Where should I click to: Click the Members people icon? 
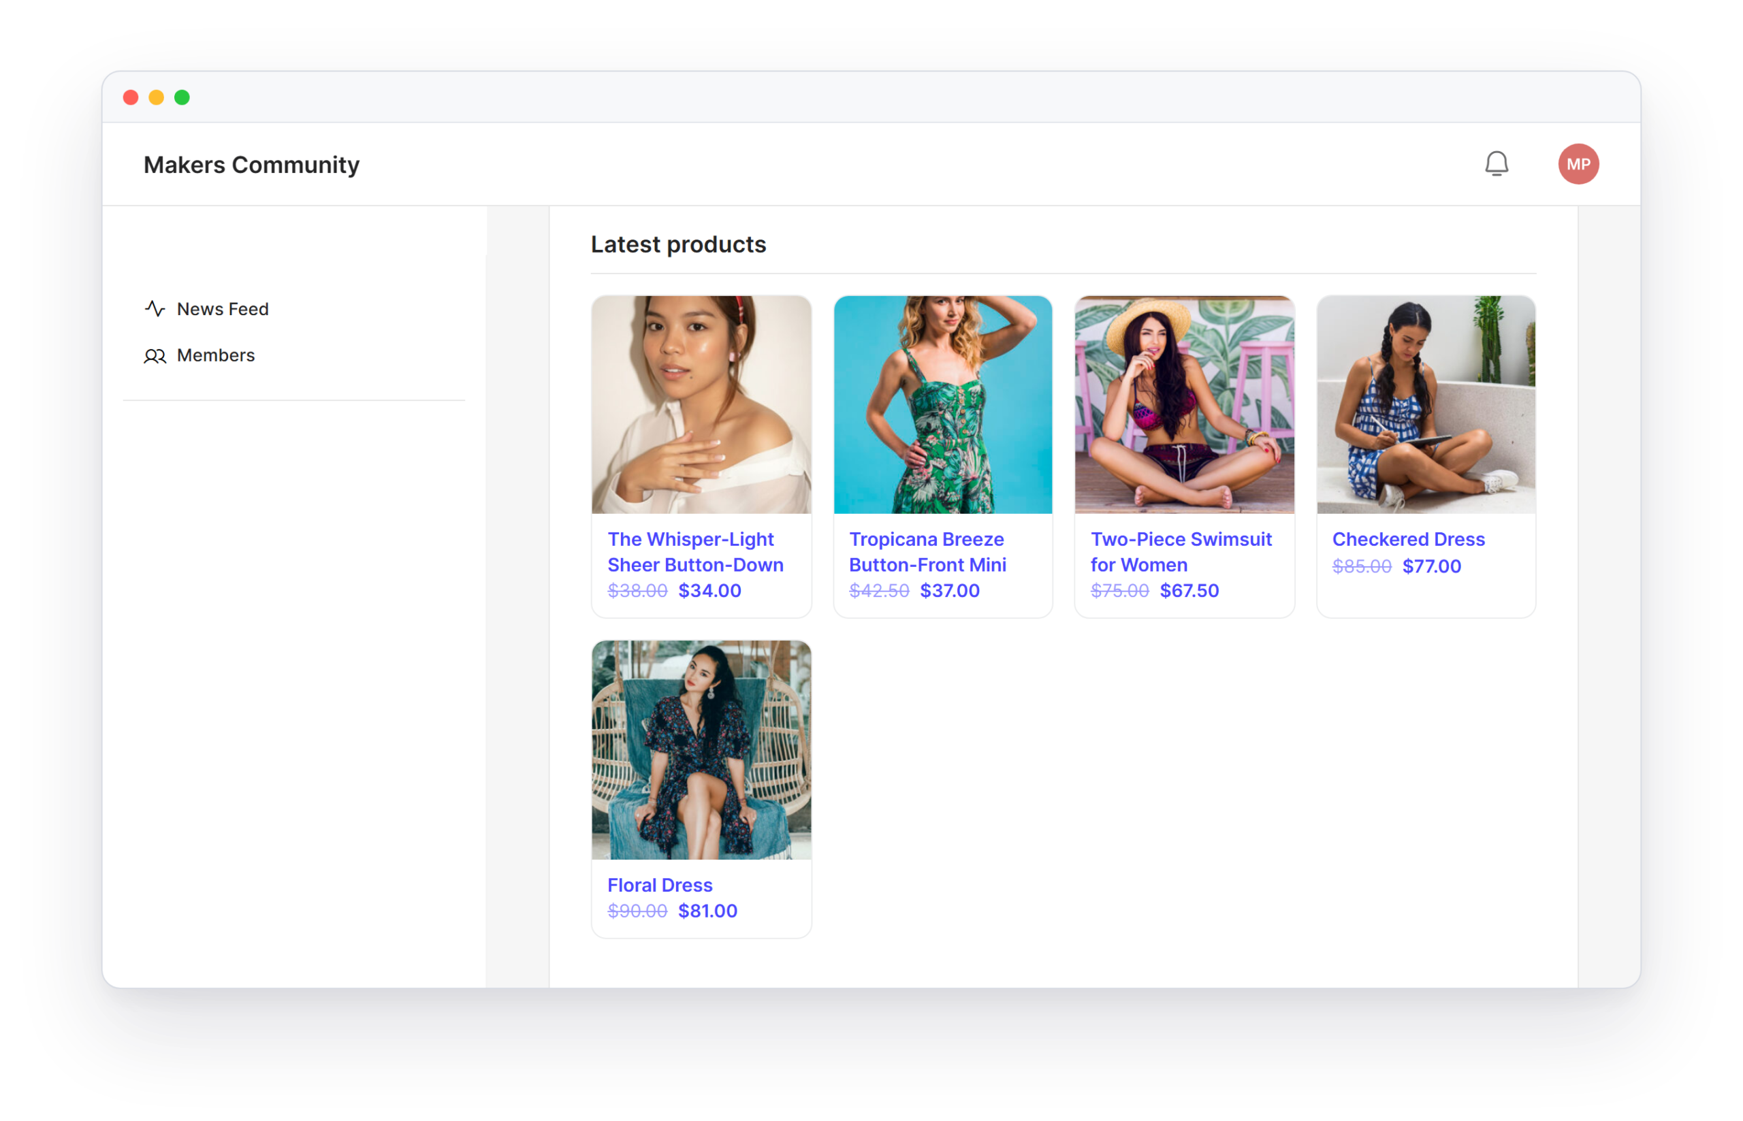[x=155, y=355]
